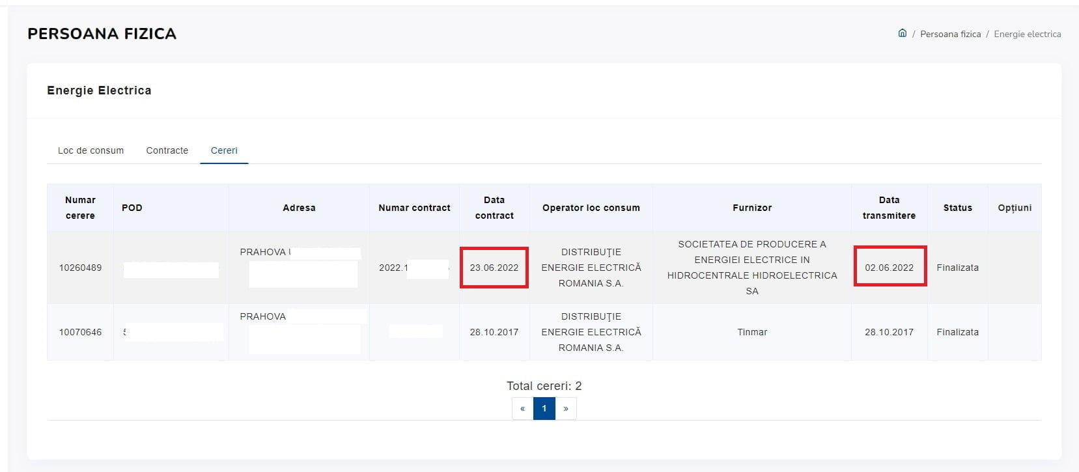Click contract number starting with 2022.1
Image resolution: width=1079 pixels, height=472 pixels.
[x=414, y=268]
